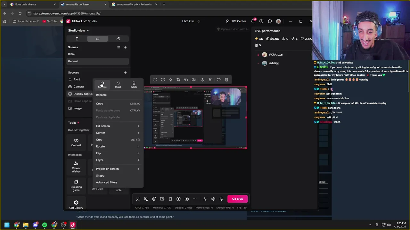Toggle the speaker audio icon
The width and height of the screenshot is (410, 230).
click(213, 199)
